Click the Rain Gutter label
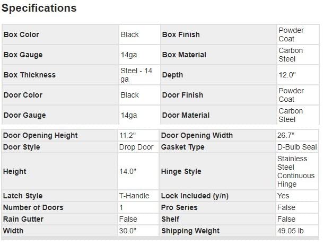 click(23, 219)
